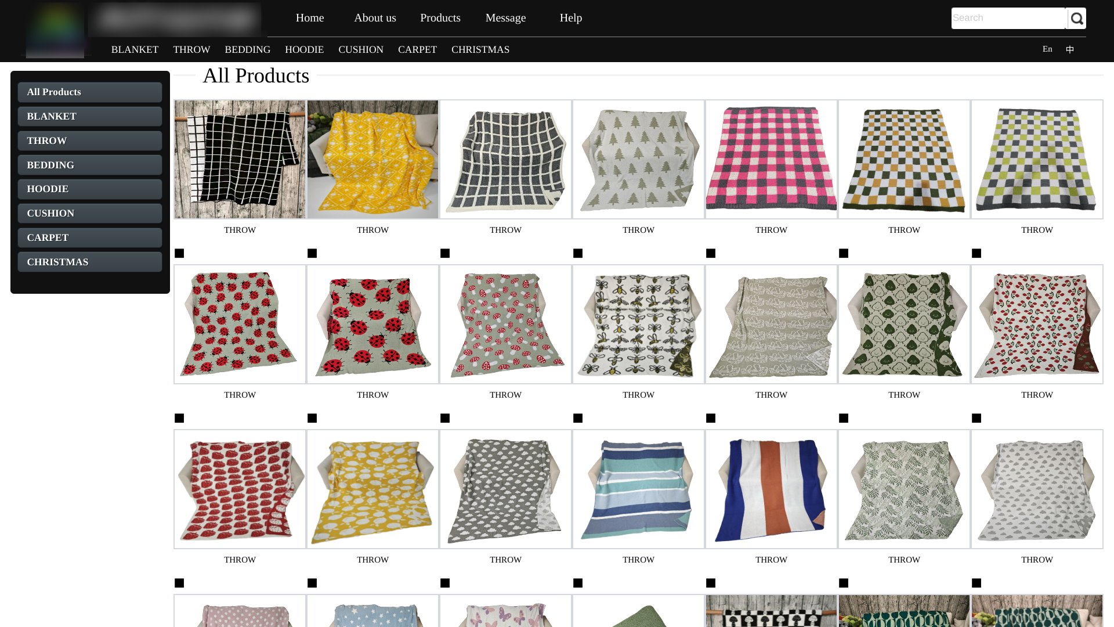Click CUSHION sidebar button
This screenshot has width=1114, height=627.
(90, 214)
